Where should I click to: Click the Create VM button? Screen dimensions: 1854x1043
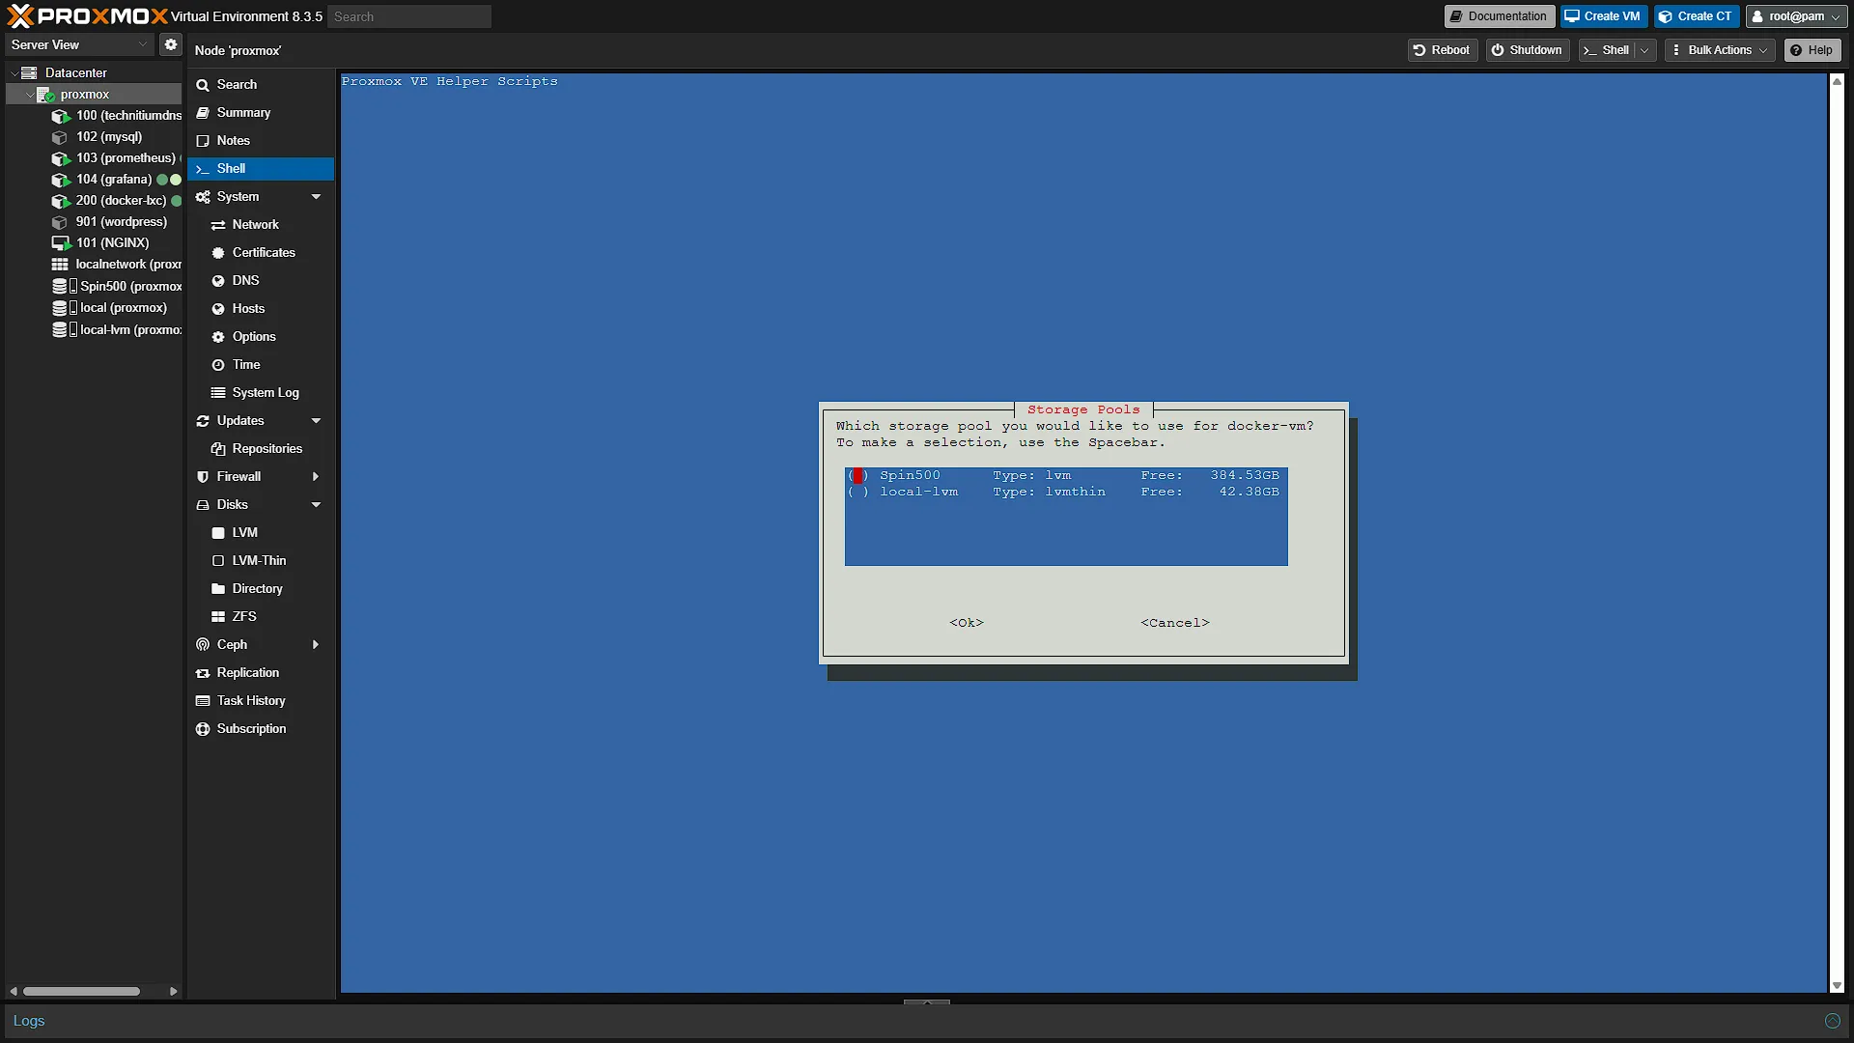pyautogui.click(x=1604, y=16)
